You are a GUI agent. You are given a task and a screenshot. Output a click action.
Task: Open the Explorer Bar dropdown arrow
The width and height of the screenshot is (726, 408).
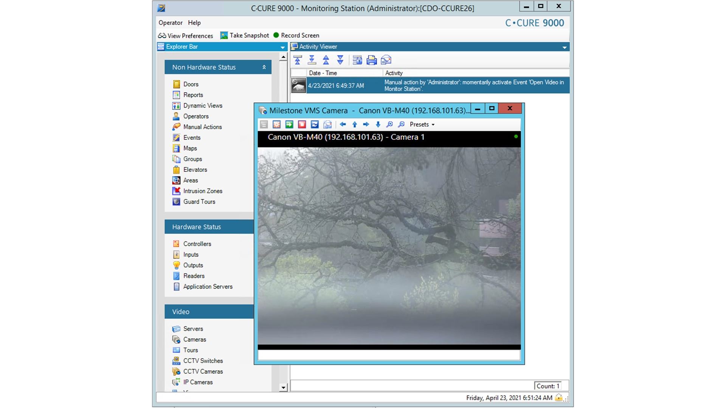[x=282, y=47]
